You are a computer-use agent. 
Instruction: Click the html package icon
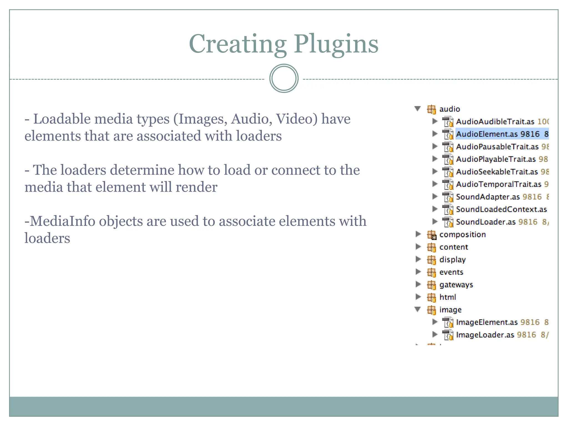tap(432, 298)
